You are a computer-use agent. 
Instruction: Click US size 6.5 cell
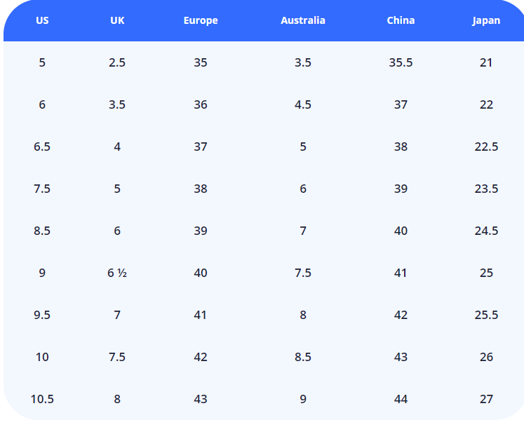coord(42,147)
